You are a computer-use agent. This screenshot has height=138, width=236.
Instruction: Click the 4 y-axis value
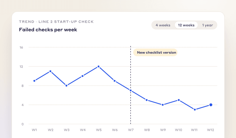23,105
